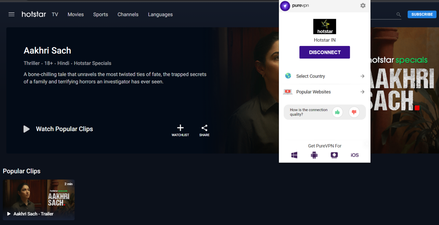
Task: Click the Windows download icon in PureVPN popup
Action: [x=294, y=155]
